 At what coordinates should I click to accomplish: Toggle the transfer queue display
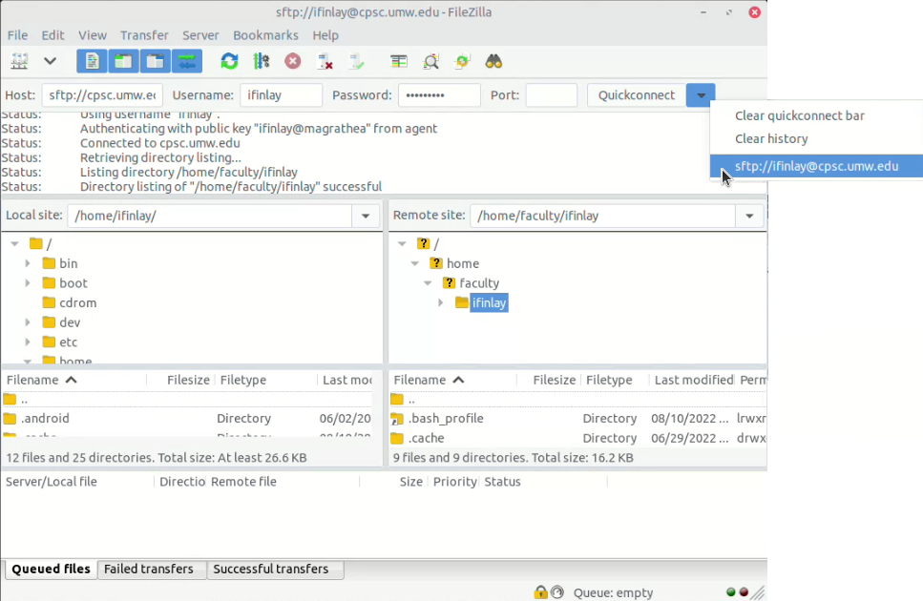click(187, 61)
